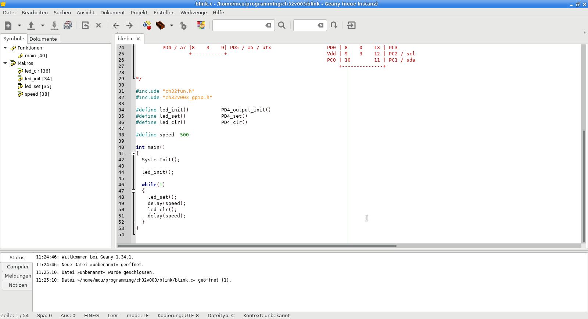The image size is (588, 319).
Task: Close the blink.c document tab
Action: click(138, 39)
